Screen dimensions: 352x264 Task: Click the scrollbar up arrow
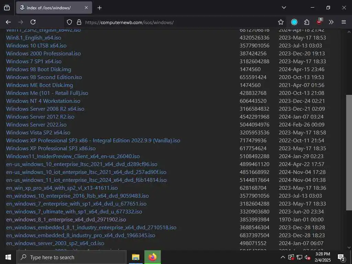(349, 32)
